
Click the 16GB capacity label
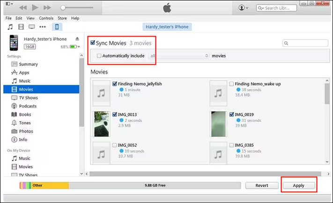coord(30,46)
